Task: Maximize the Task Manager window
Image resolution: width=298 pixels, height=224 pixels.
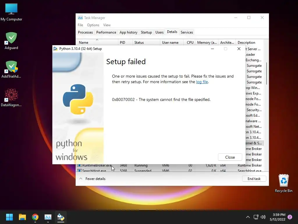Action: click(249, 17)
